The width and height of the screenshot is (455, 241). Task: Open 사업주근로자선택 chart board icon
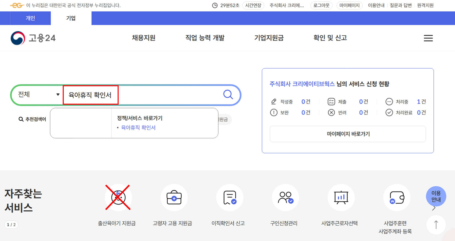341,198
